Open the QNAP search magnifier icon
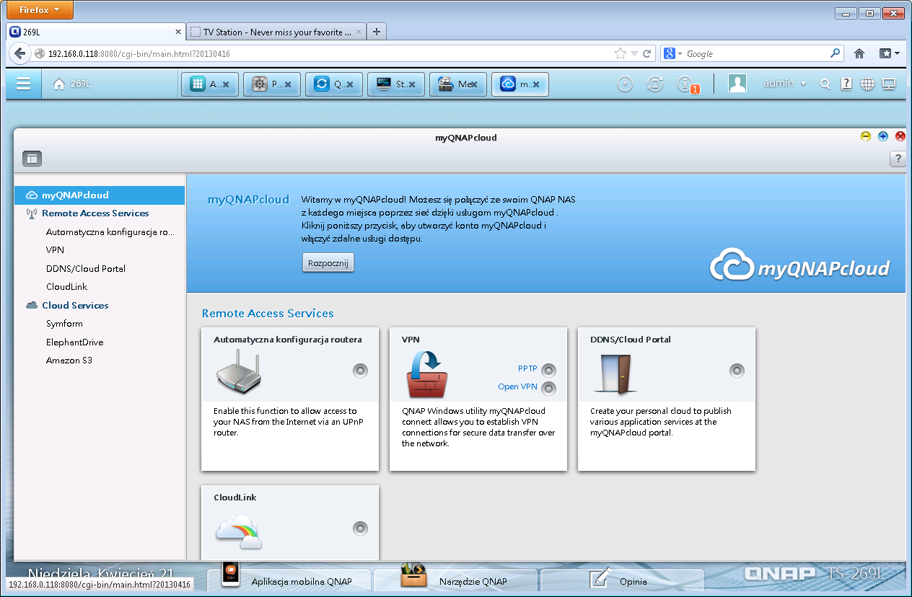This screenshot has height=597, width=912. 825,84
